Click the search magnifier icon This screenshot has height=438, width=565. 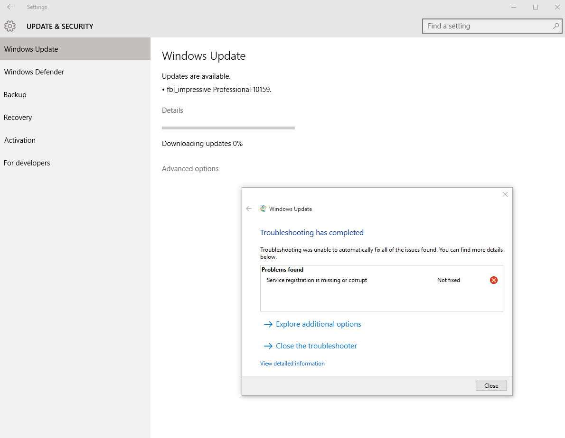coord(556,26)
